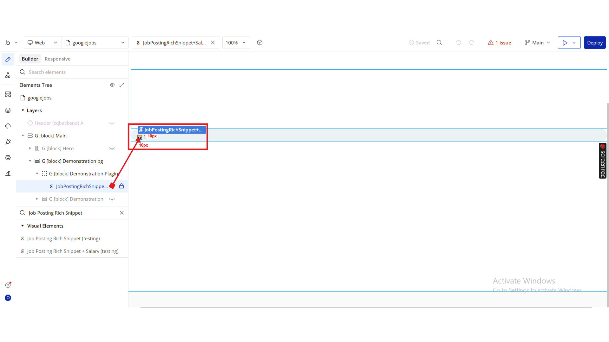The height and width of the screenshot is (342, 609).
Task: Open the Plugins plug icon in sidebar
Action: [8, 142]
